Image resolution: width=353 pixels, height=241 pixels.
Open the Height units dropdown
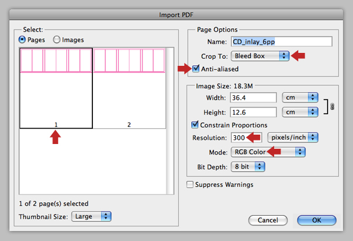pyautogui.click(x=300, y=112)
